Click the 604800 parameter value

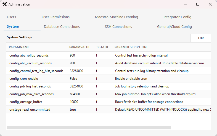[75, 94]
